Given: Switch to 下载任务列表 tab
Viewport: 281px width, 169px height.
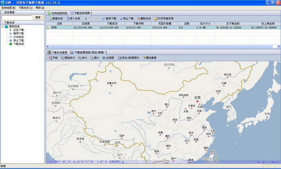Looking at the screenshot, I should tap(80, 13).
